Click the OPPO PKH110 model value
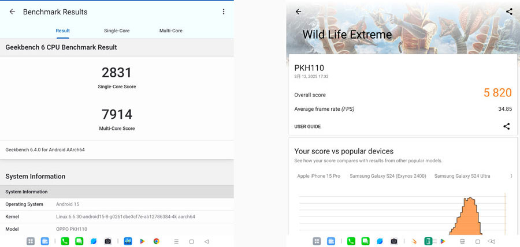This screenshot has height=247, width=520. [x=72, y=229]
